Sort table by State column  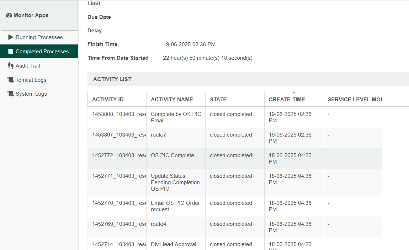click(218, 100)
